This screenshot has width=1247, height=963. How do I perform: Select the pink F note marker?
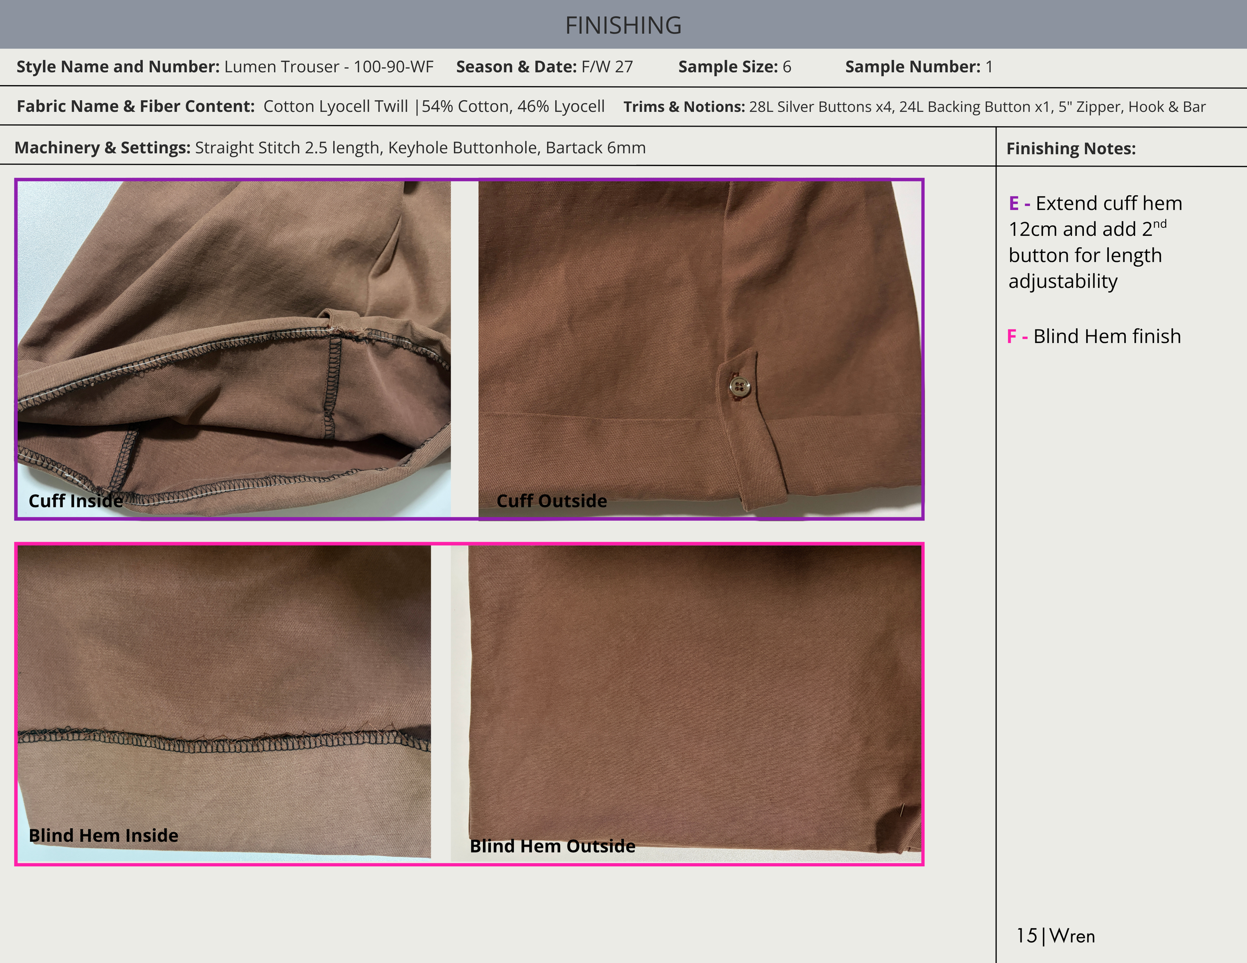tap(1012, 336)
